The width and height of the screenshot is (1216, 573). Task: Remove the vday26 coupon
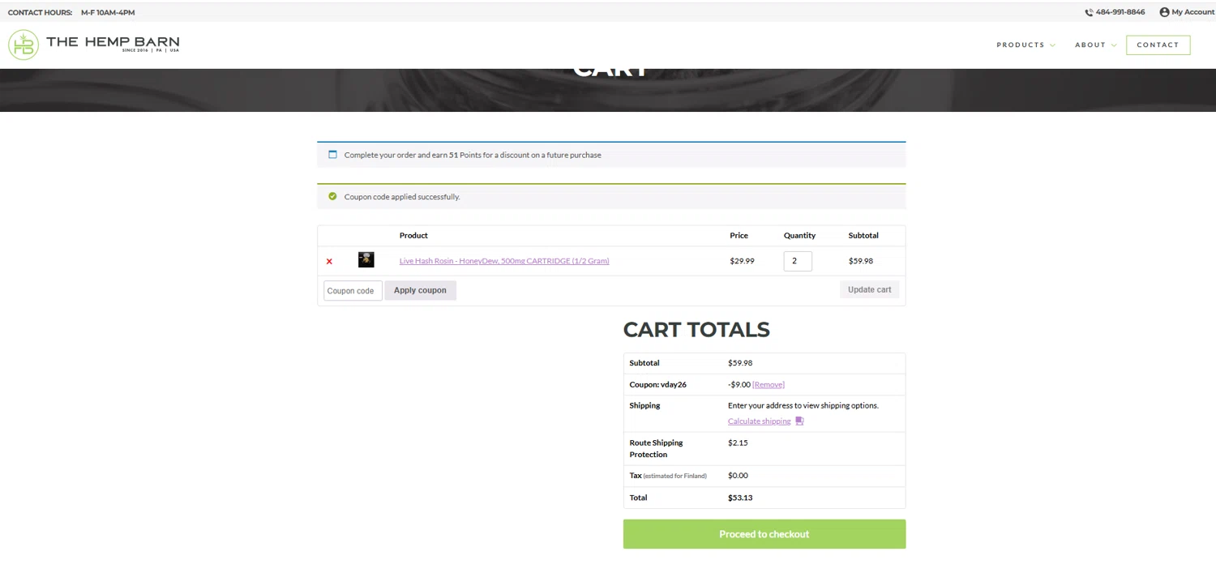click(x=769, y=384)
